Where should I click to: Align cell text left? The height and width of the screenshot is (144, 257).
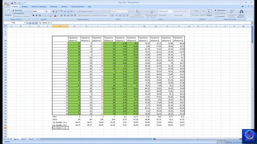61,16
